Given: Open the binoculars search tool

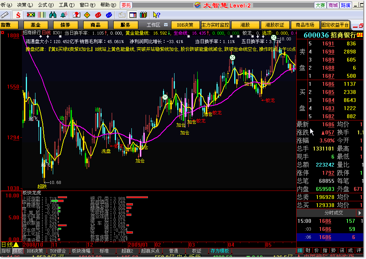Looking at the screenshot, I should coord(53,15).
